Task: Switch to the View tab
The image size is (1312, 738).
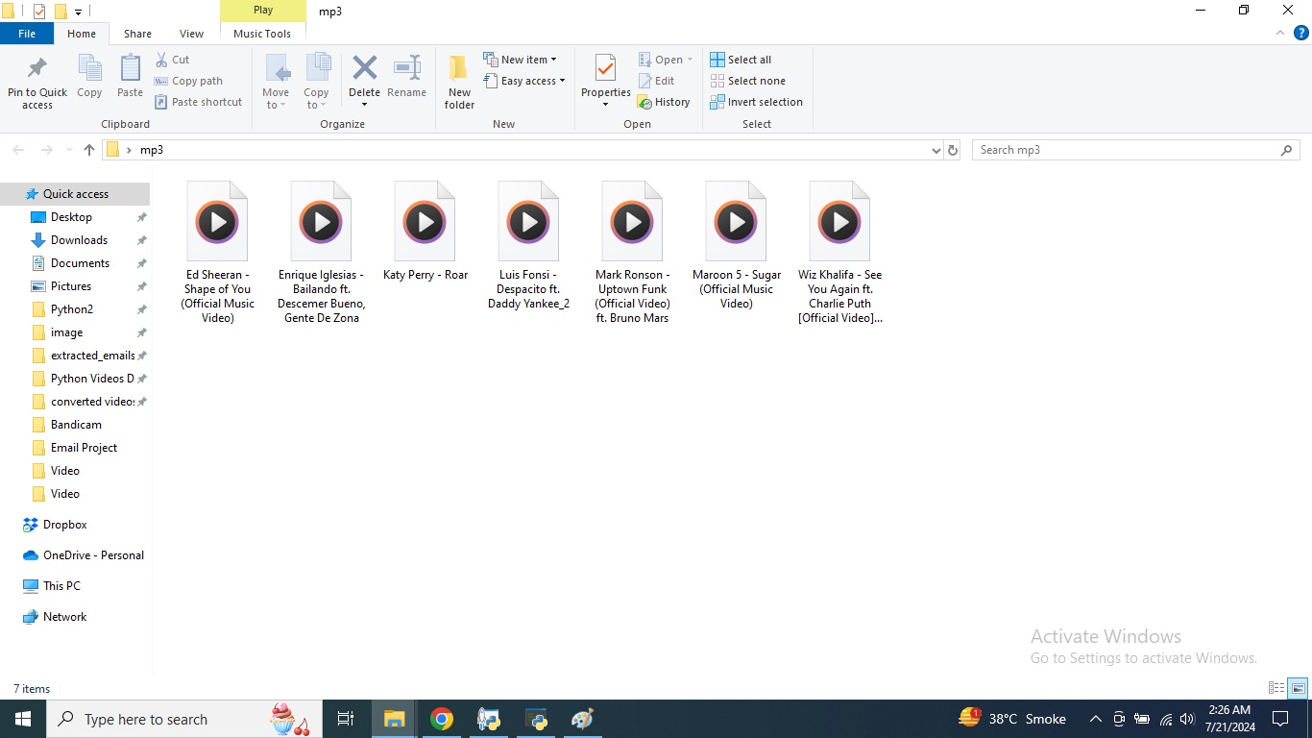Action: 191,34
